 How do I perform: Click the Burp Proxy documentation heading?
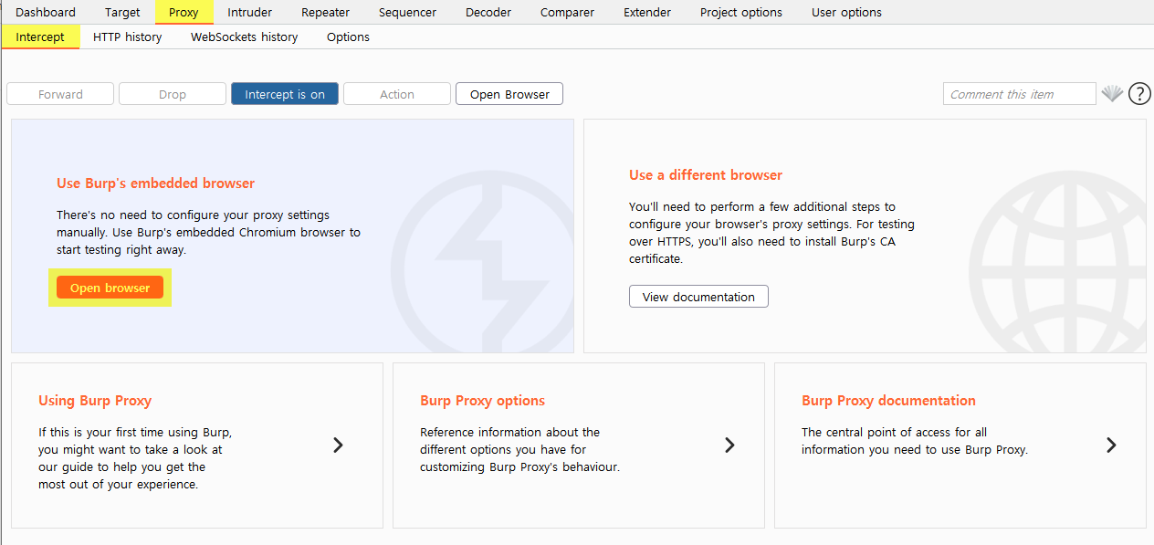click(x=888, y=401)
